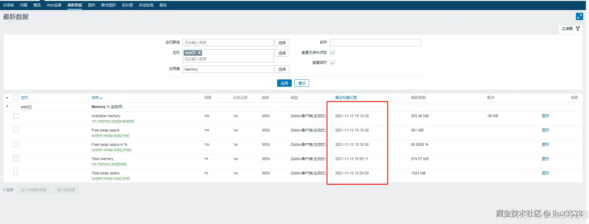Image resolution: width=589 pixels, height=224 pixels.
Task: Open the 过滤器 filter toggle
Action: pos(571,29)
